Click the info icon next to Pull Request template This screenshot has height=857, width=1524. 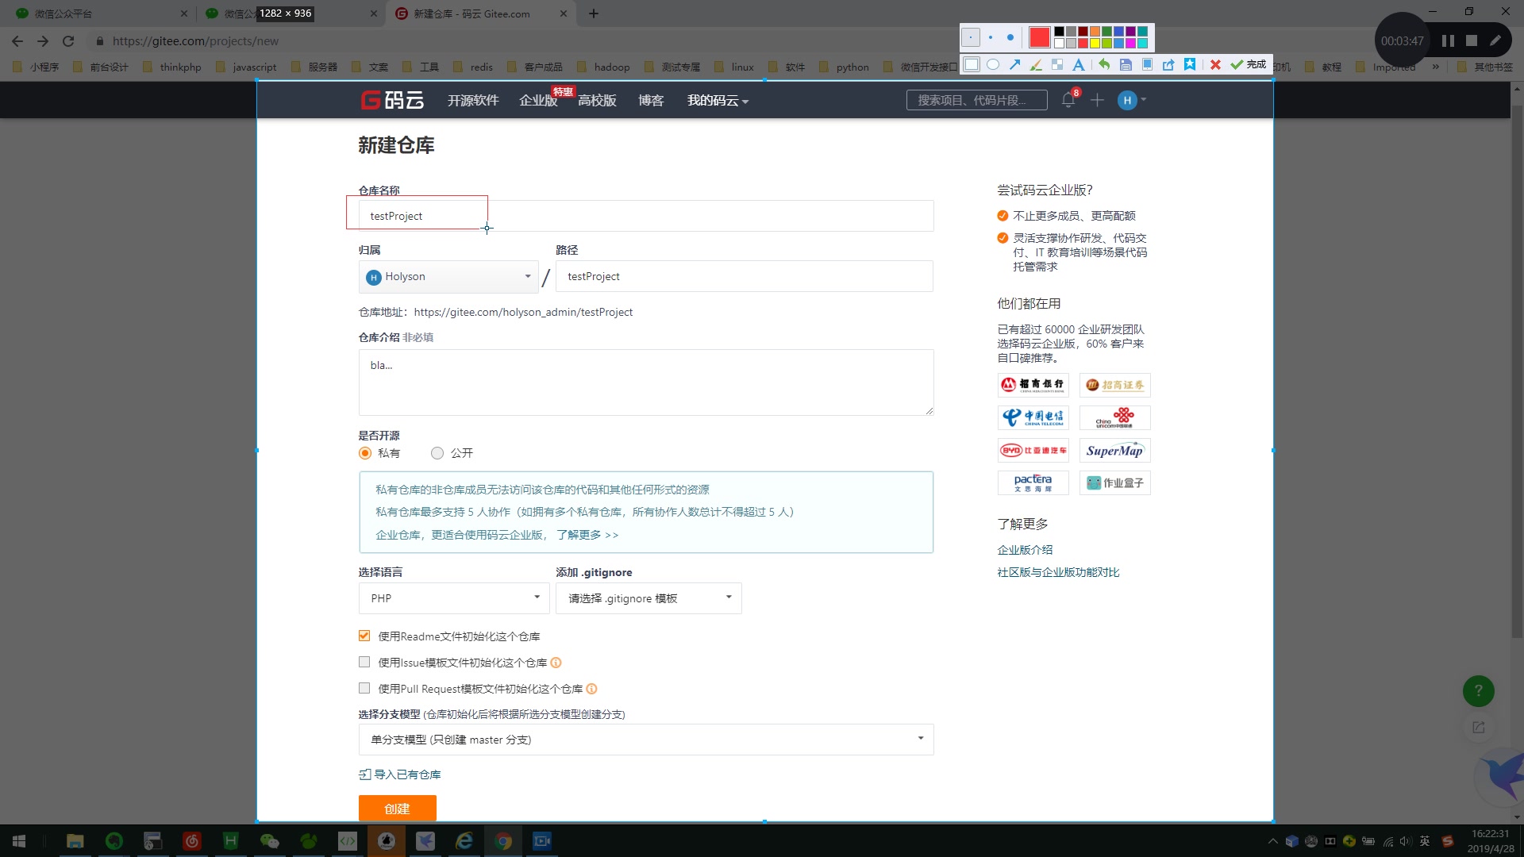[591, 689]
